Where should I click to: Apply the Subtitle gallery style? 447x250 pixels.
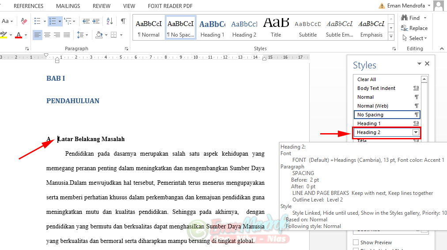[x=308, y=28]
